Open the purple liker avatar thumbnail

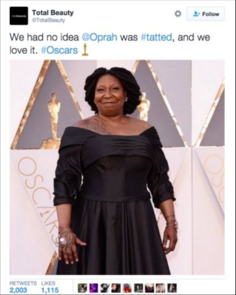94,288
